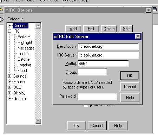Select General in the category tree
The image size is (158, 139).
tap(20, 99)
